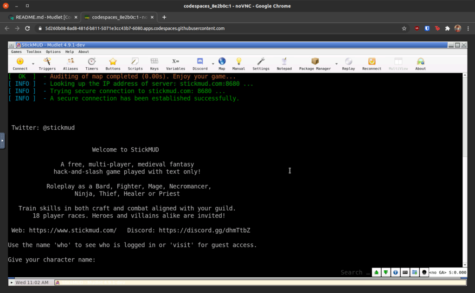This screenshot has height=293, width=475.
Task: Click the Chrome profile avatar
Action: click(458, 28)
